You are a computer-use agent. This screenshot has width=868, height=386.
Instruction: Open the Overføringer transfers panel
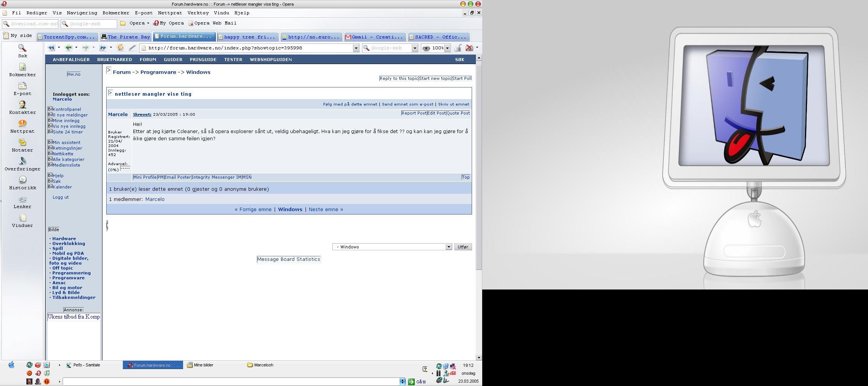coord(23,164)
